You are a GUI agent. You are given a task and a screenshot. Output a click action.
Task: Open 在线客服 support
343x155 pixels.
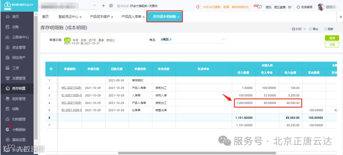tap(304, 7)
